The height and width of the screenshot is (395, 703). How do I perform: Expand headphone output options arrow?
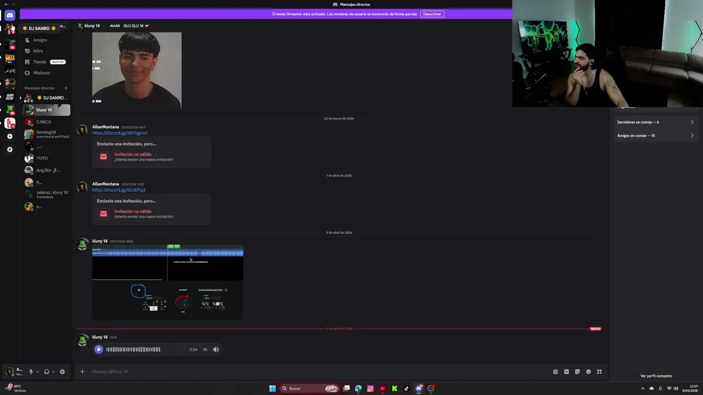(53, 371)
